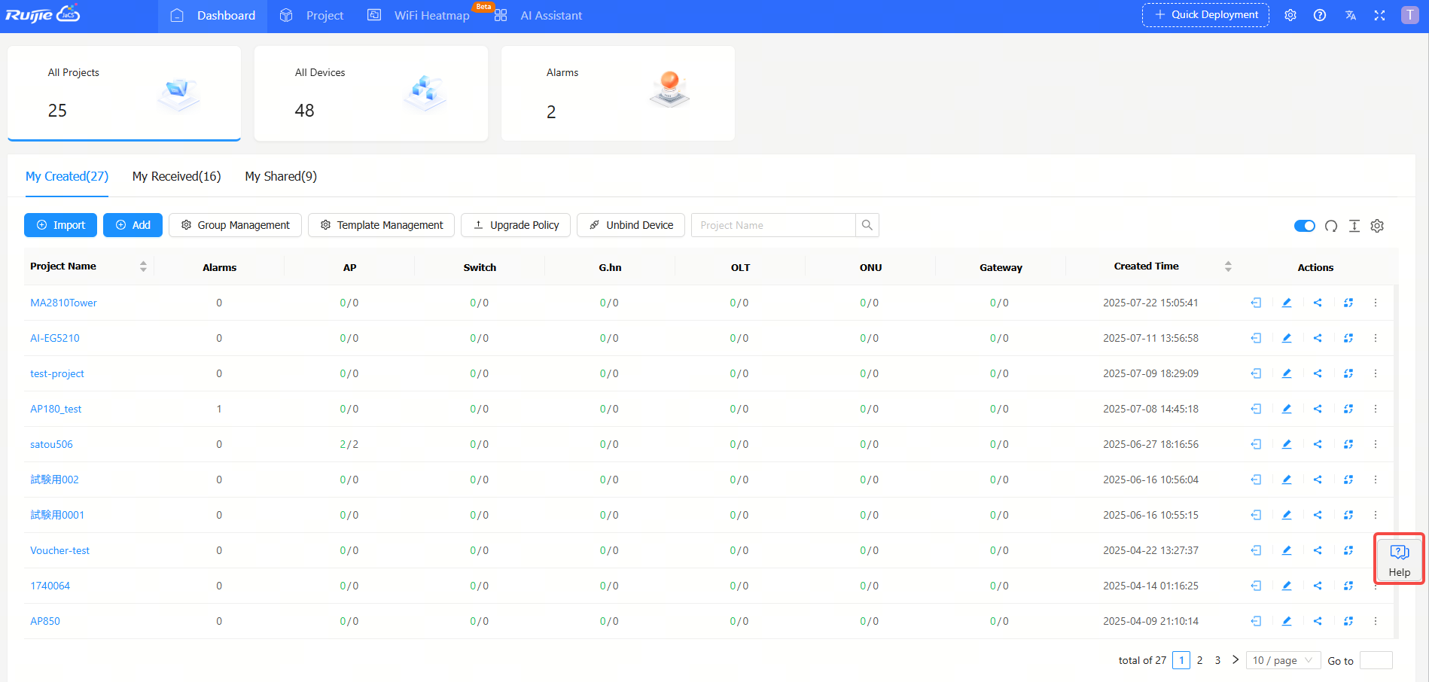
Task: Open the 10 / page dropdown
Action: tap(1284, 660)
